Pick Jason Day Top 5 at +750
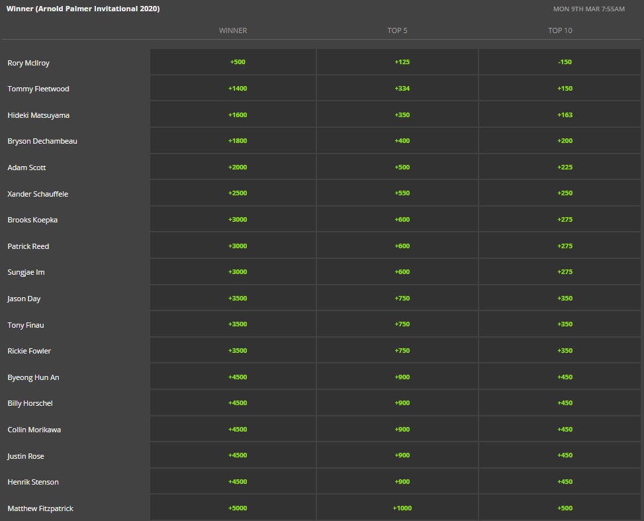Viewport: 644px width, 521px height. tap(397, 298)
